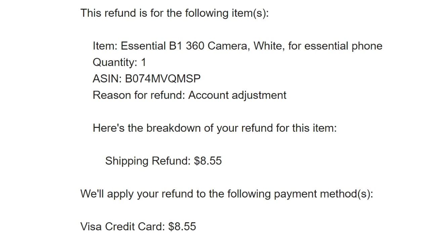The image size is (430, 241).
Task: Click the "Item:" label
Action: [105, 46]
